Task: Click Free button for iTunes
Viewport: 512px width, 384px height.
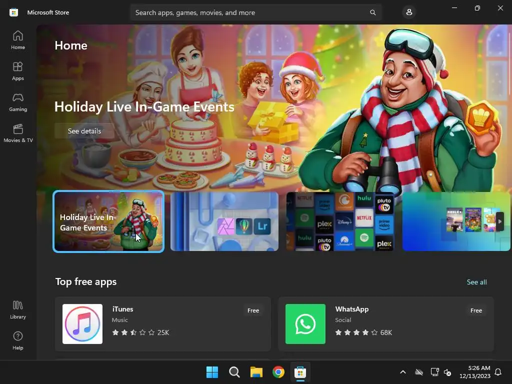Action: pos(253,310)
